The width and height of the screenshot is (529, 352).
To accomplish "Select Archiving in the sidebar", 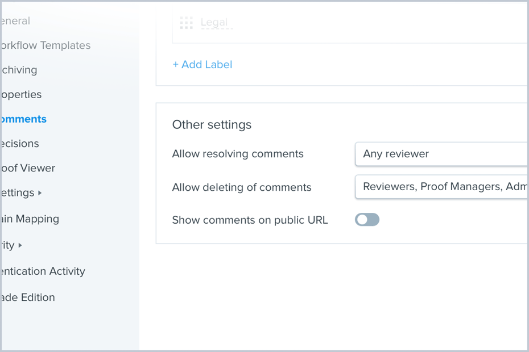I will coord(19,70).
